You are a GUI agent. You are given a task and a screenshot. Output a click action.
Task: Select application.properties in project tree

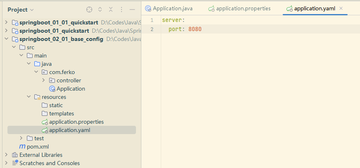point(76,122)
